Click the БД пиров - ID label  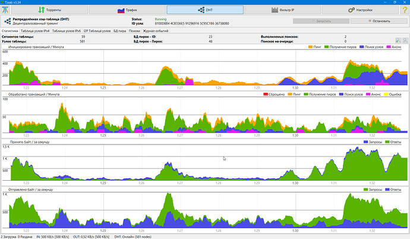click(x=145, y=37)
